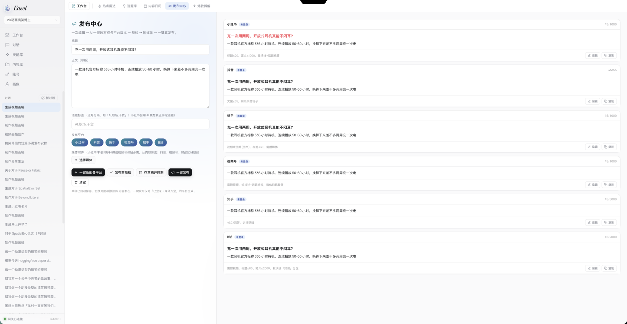Copy the B站 card content
The width and height of the screenshot is (627, 324).
(x=609, y=268)
